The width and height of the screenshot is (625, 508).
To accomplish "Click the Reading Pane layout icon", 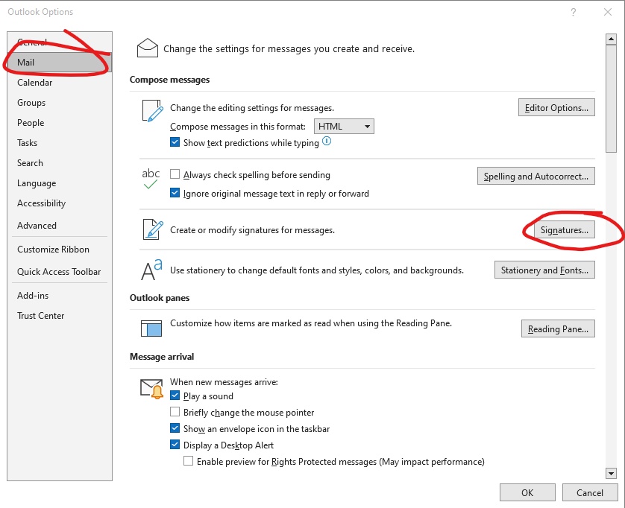I will coord(151,328).
